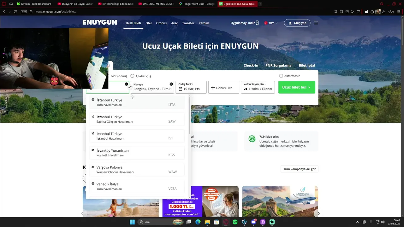Viewport: 404px width, 227px height.
Task: Click Uygulamayı indir download app link
Action: pos(245,23)
